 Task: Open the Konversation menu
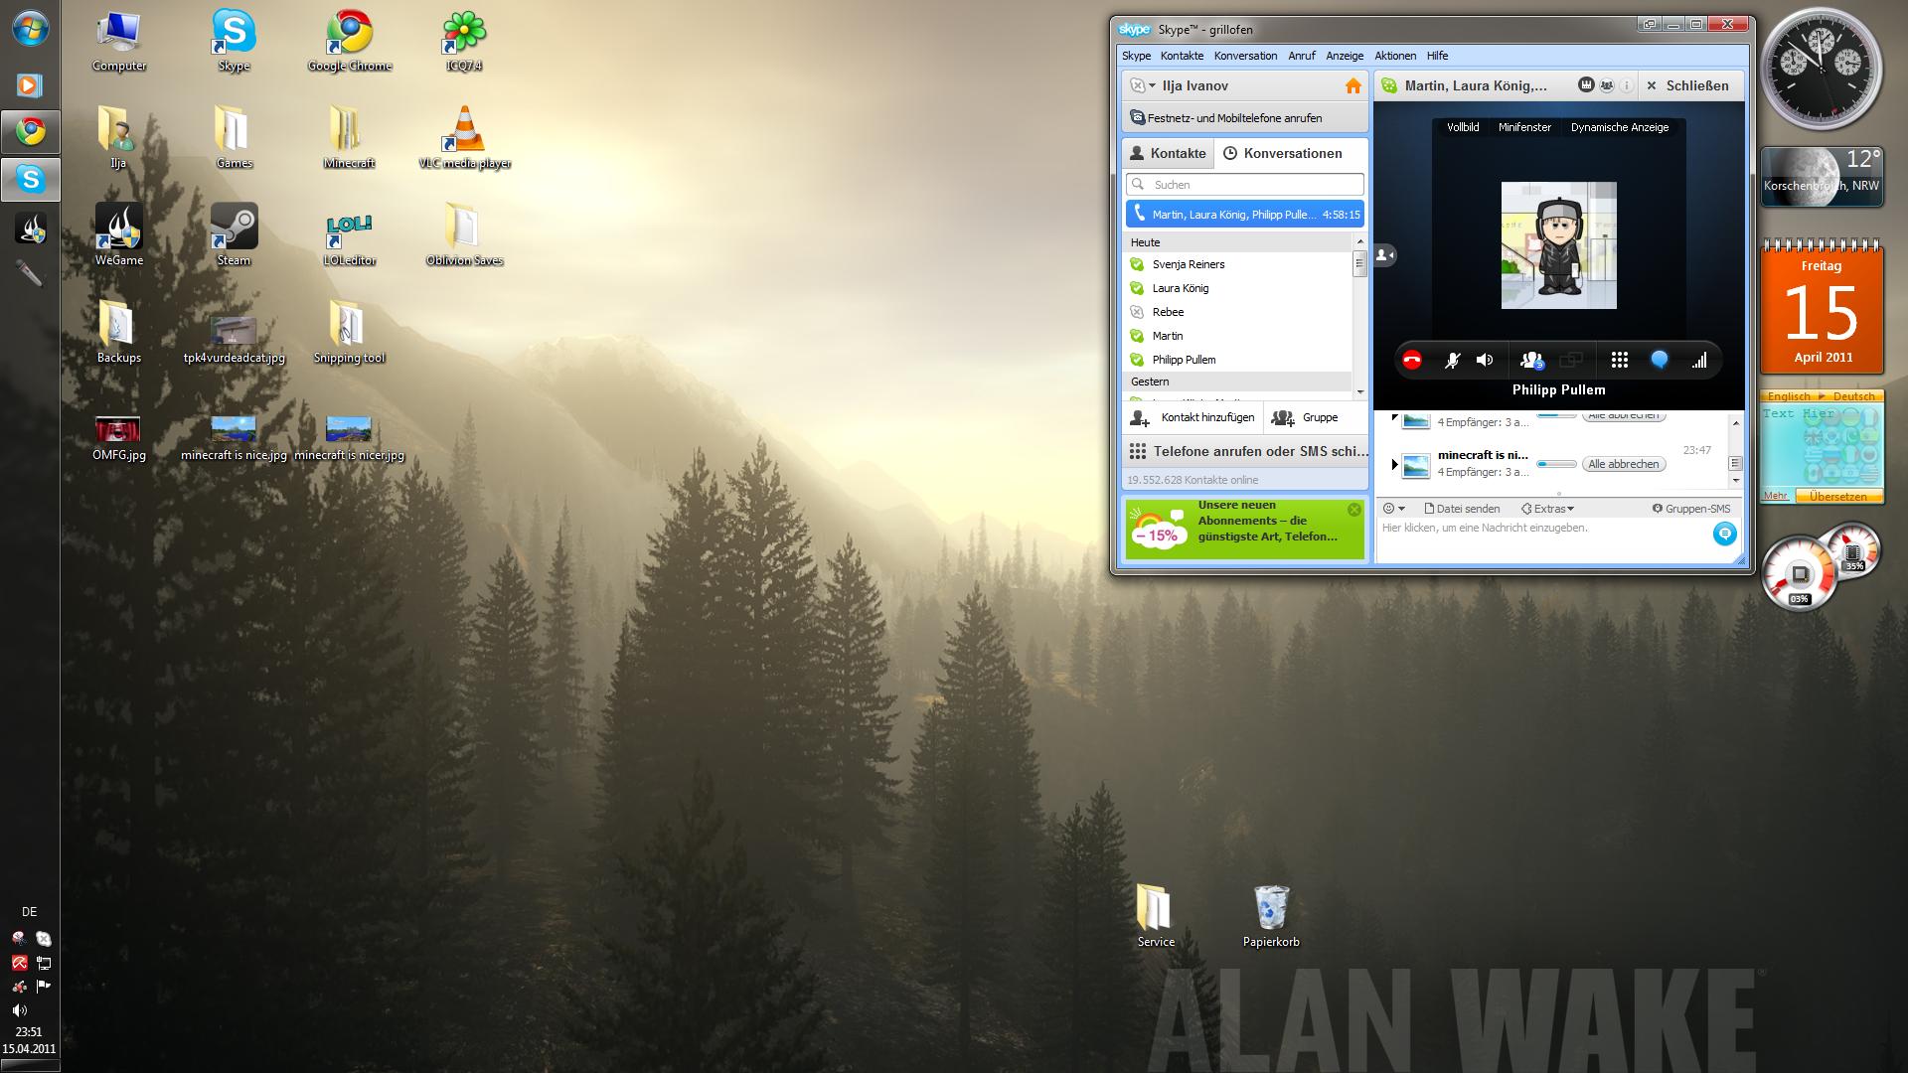pos(1245,56)
